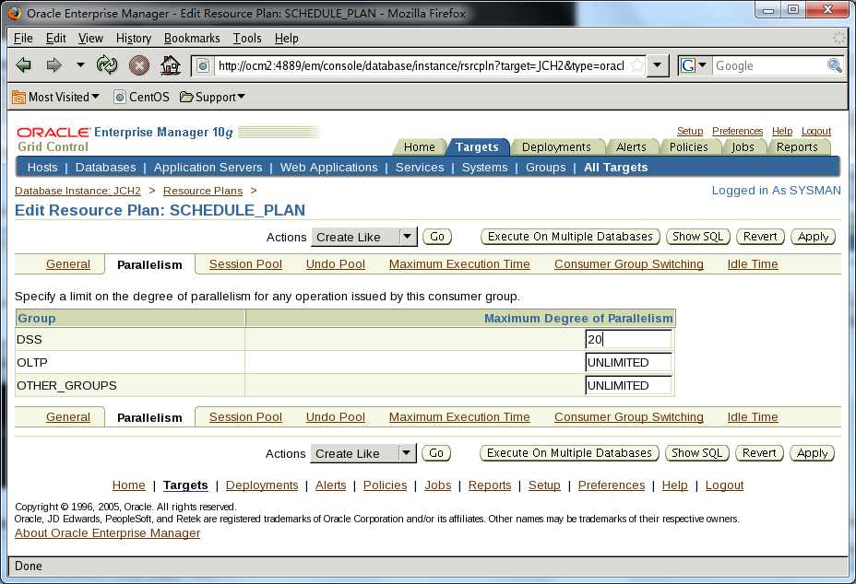Click the page identity icon in address bar

tap(203, 66)
